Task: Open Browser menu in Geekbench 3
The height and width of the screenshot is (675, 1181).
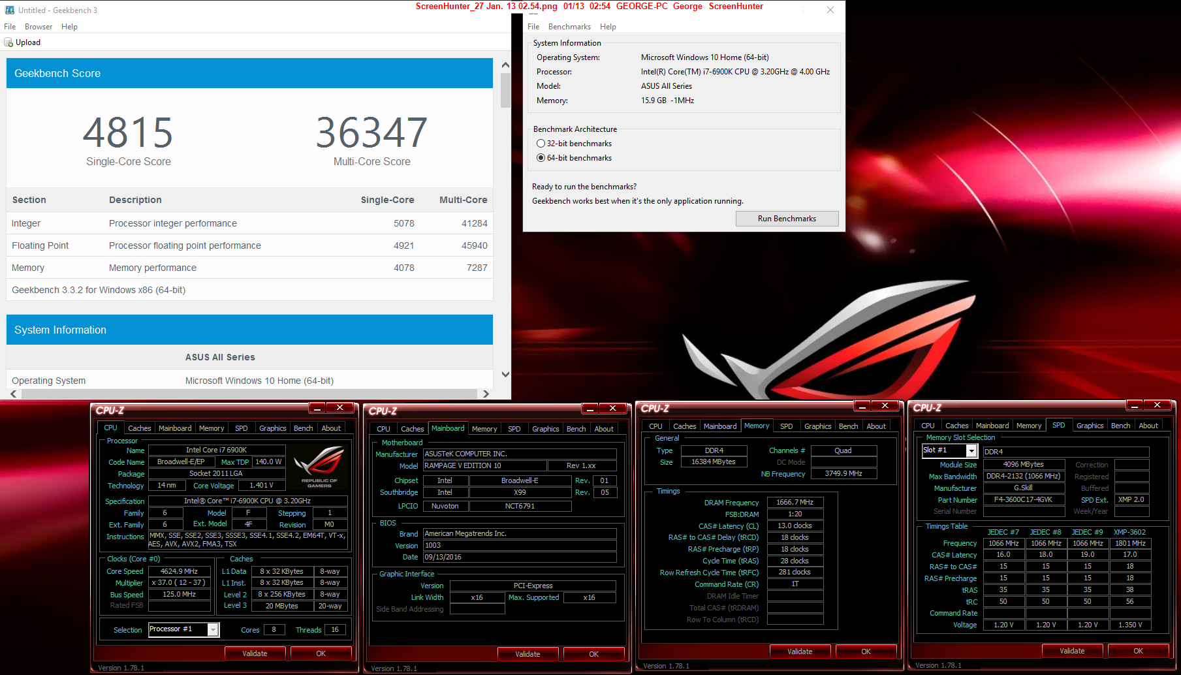Action: (39, 27)
